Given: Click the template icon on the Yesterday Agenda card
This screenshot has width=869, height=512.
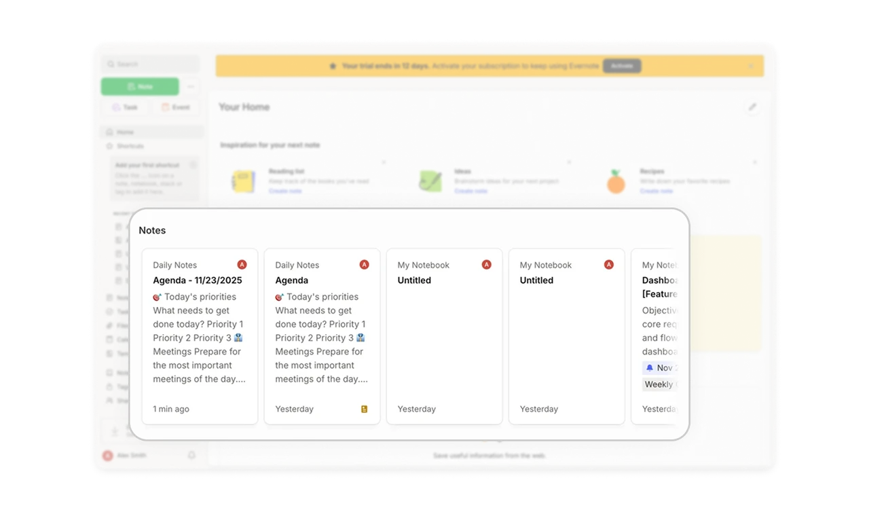Looking at the screenshot, I should (364, 409).
